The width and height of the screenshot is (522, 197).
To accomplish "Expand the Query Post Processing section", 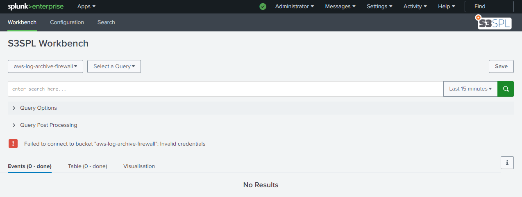I will [x=48, y=125].
